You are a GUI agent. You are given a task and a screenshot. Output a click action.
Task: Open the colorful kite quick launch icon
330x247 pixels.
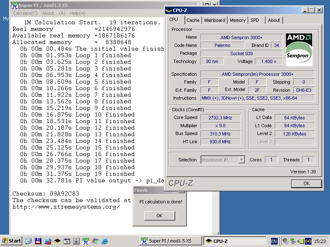[x=95, y=241]
